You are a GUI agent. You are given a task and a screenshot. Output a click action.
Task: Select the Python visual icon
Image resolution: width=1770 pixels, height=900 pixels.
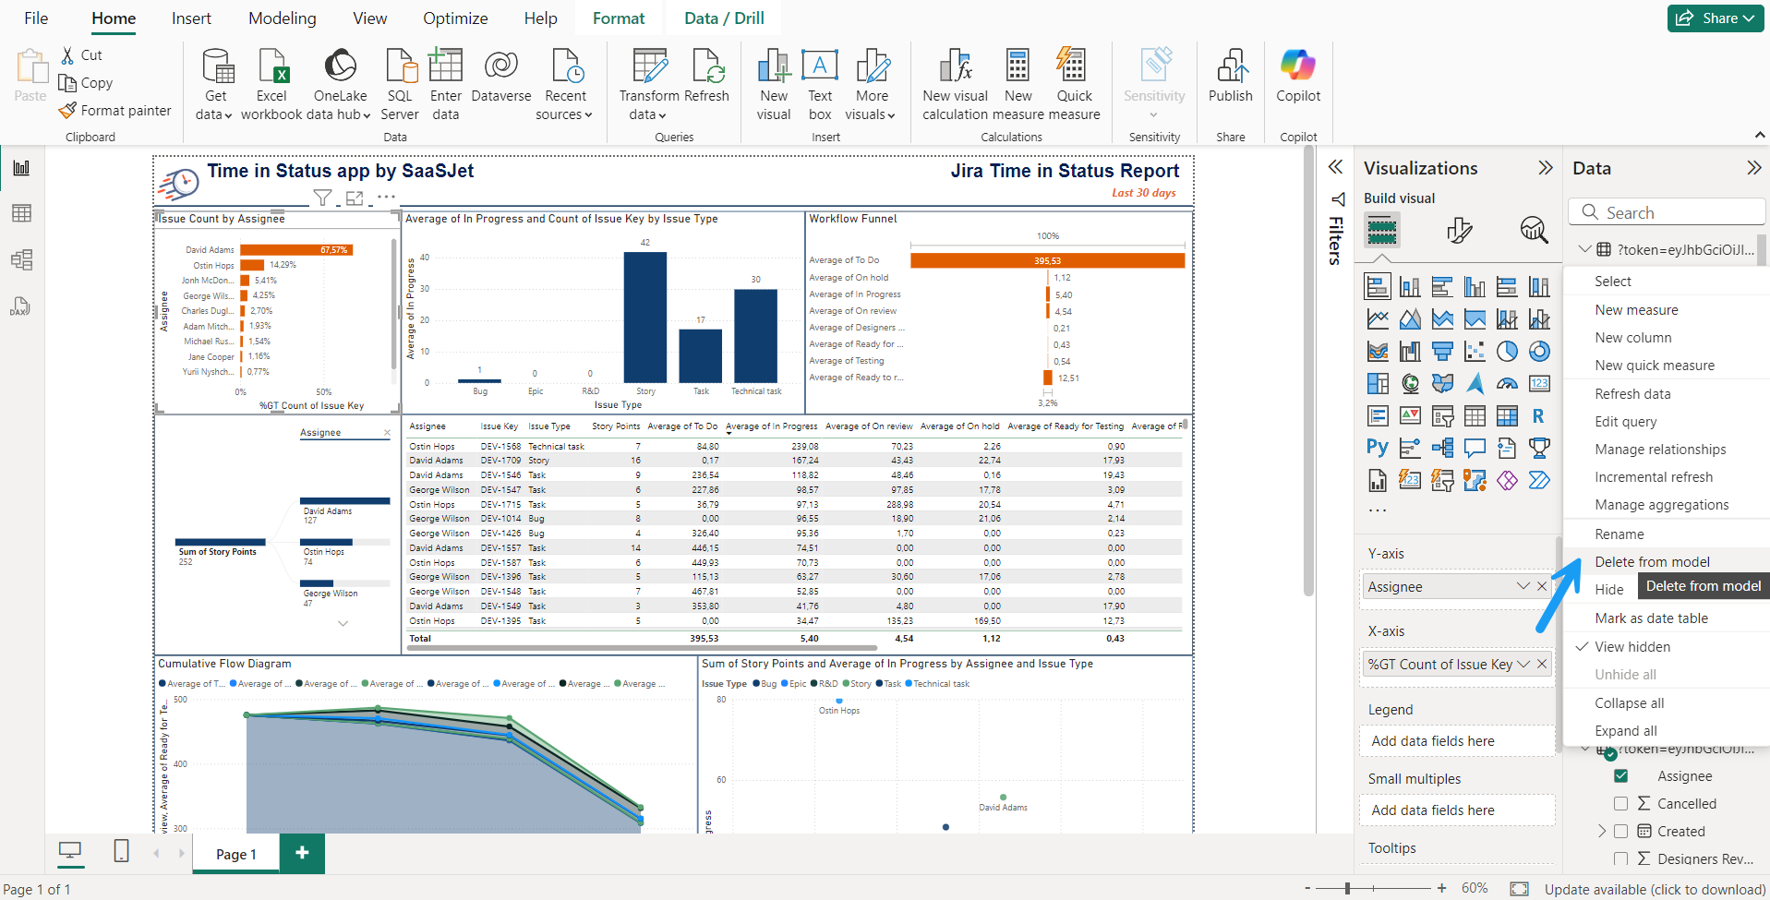[x=1377, y=448]
